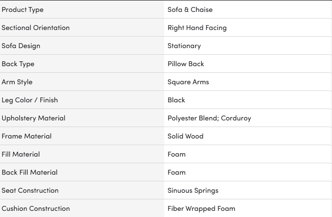The image size is (332, 217).
Task: Select the Upholstery Material label
Action: [x=34, y=118]
